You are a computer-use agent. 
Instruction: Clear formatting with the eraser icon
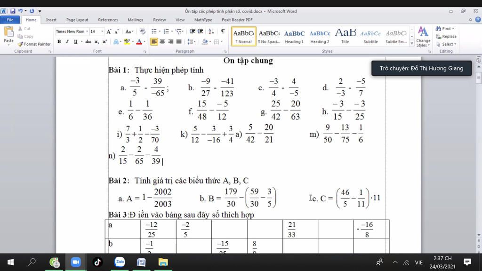(x=142, y=32)
